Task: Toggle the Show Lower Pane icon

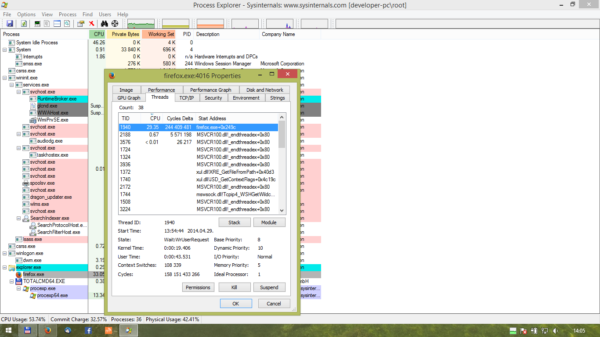Action: (57, 24)
